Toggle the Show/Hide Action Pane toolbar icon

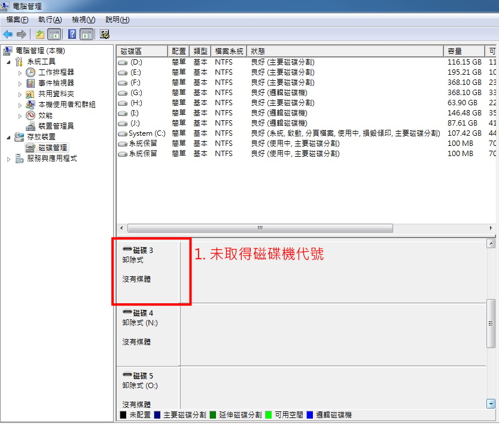coord(86,34)
